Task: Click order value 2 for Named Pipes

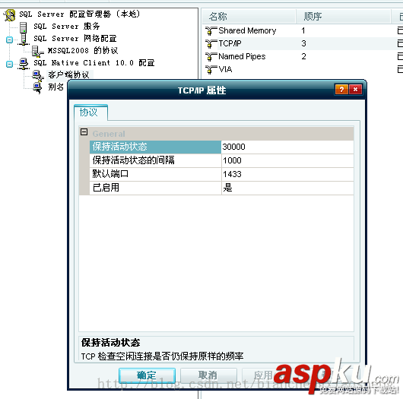Action: (303, 56)
